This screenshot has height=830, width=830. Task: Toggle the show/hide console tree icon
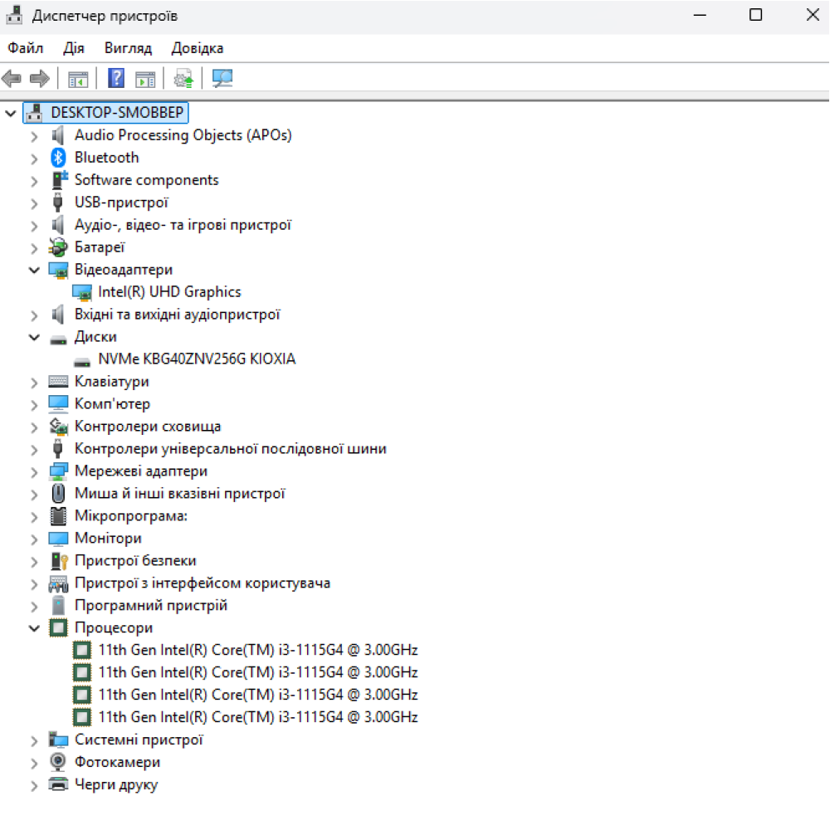point(78,79)
